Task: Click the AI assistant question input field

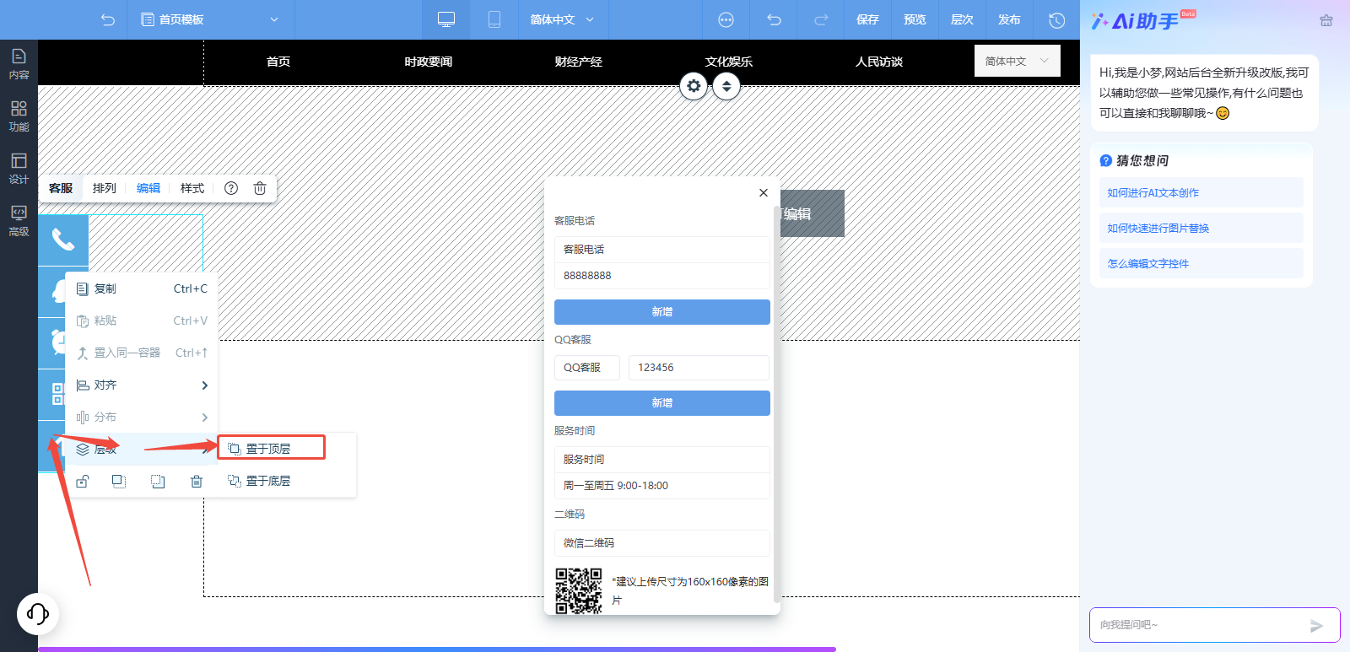Action: click(x=1198, y=625)
